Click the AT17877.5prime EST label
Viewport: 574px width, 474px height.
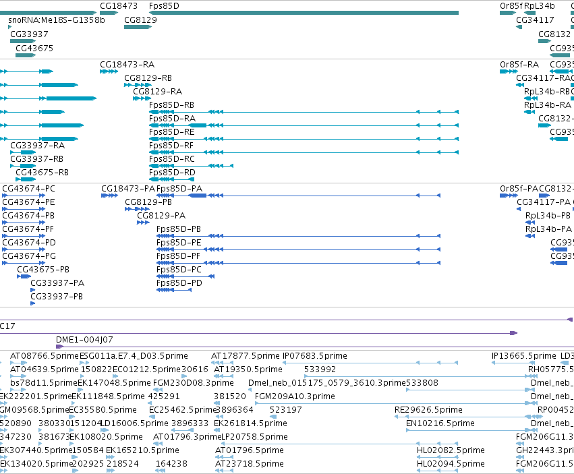pyautogui.click(x=246, y=356)
